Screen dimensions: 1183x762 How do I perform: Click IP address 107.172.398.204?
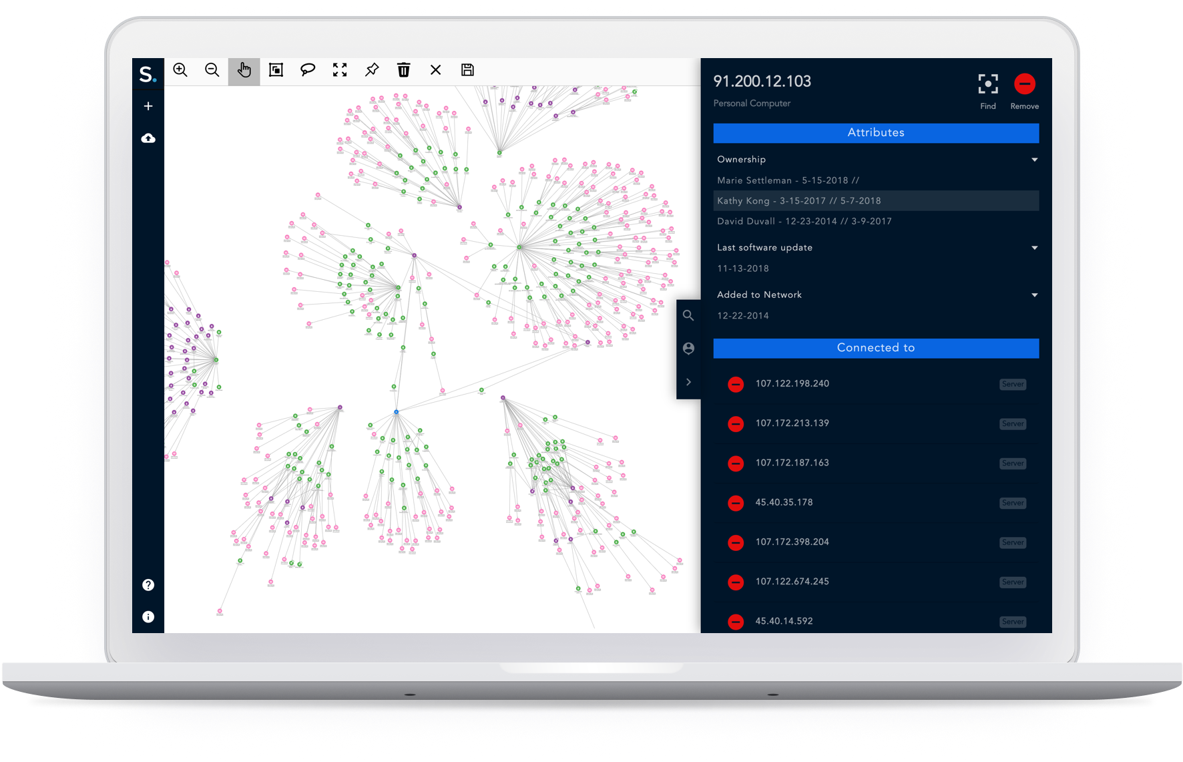[x=792, y=542]
